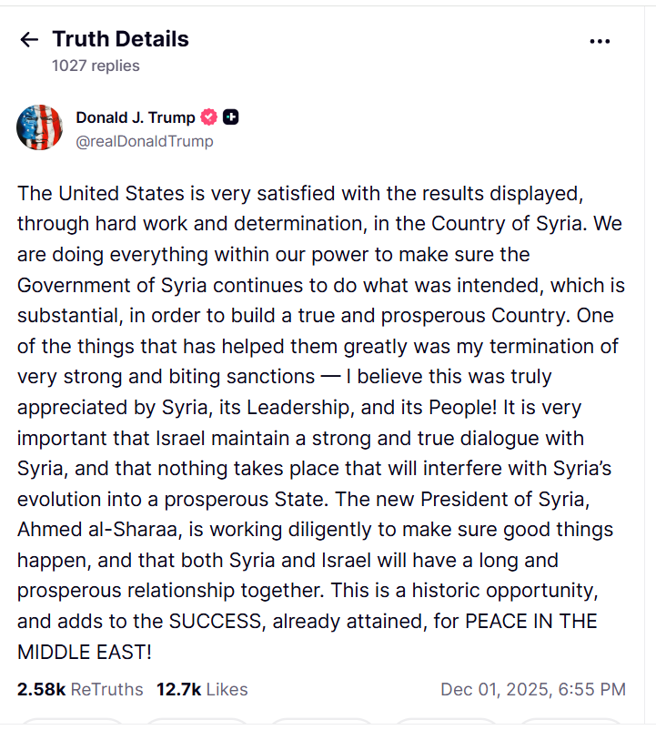Go back using the left arrow

pos(29,39)
